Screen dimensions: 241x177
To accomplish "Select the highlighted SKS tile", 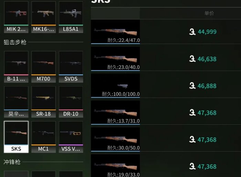I will click(16, 137).
